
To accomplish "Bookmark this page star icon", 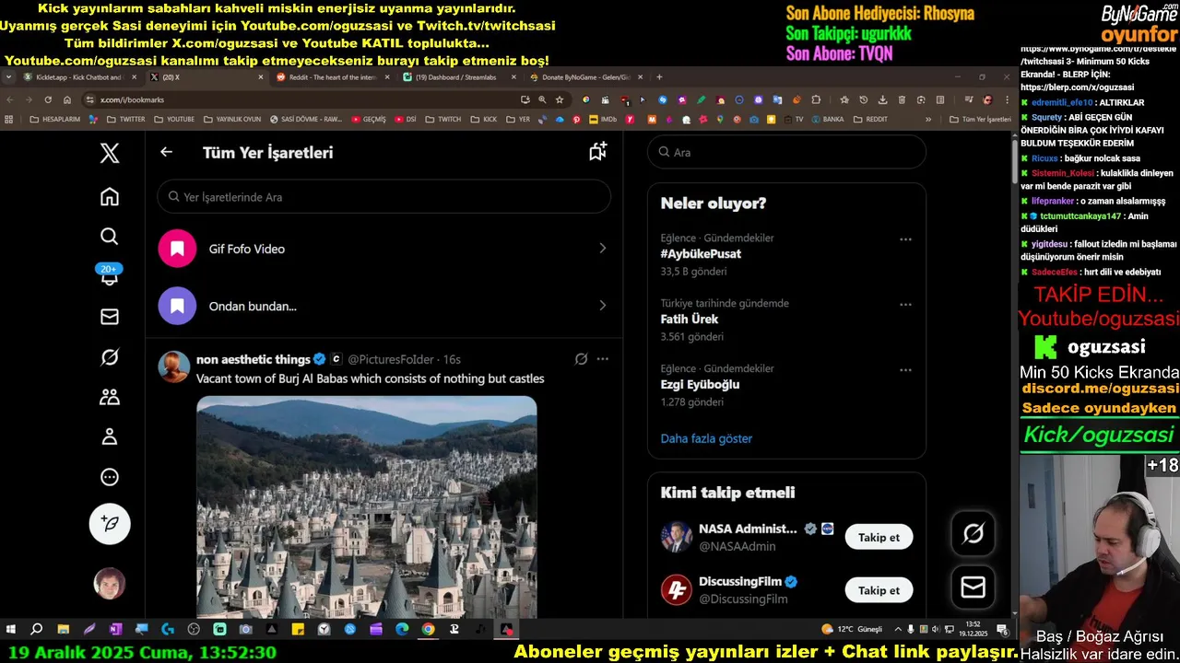I will (x=559, y=99).
